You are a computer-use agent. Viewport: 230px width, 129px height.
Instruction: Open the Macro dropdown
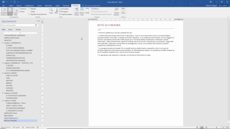[x=123, y=12]
